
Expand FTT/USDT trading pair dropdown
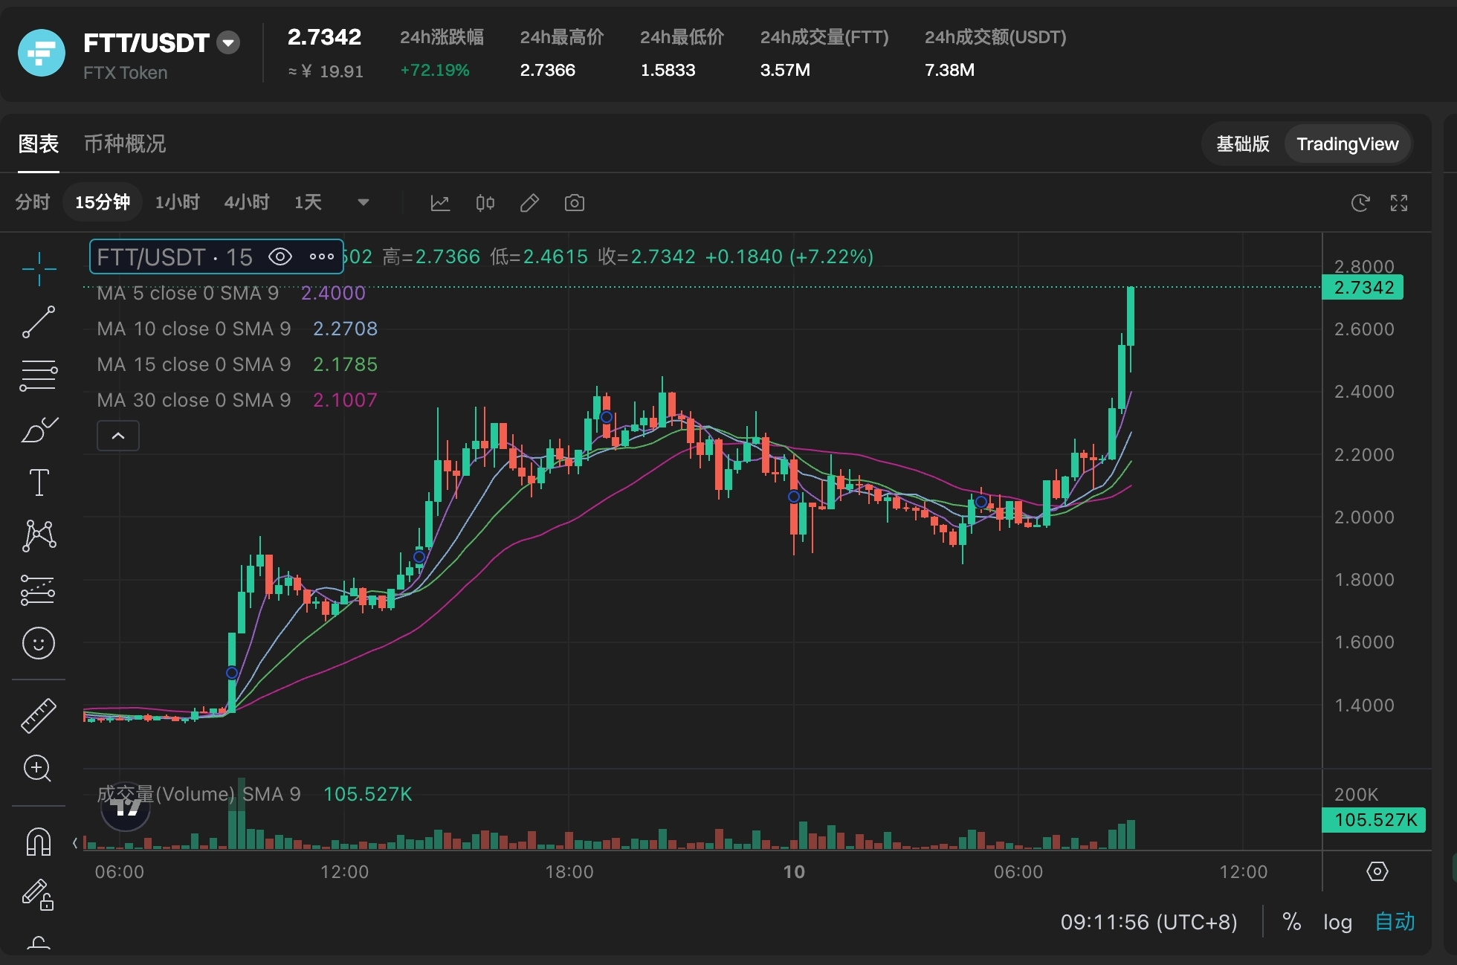228,43
